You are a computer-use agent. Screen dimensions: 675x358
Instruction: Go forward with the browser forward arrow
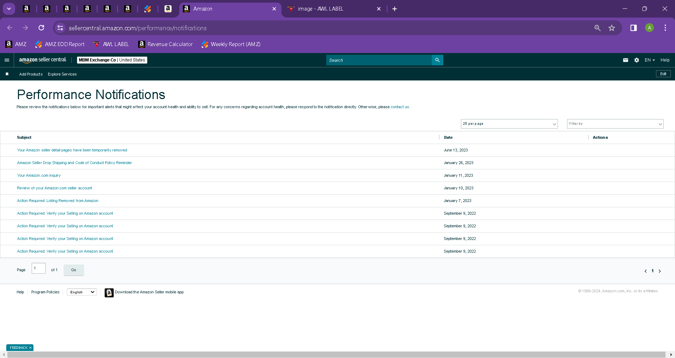[x=25, y=28]
